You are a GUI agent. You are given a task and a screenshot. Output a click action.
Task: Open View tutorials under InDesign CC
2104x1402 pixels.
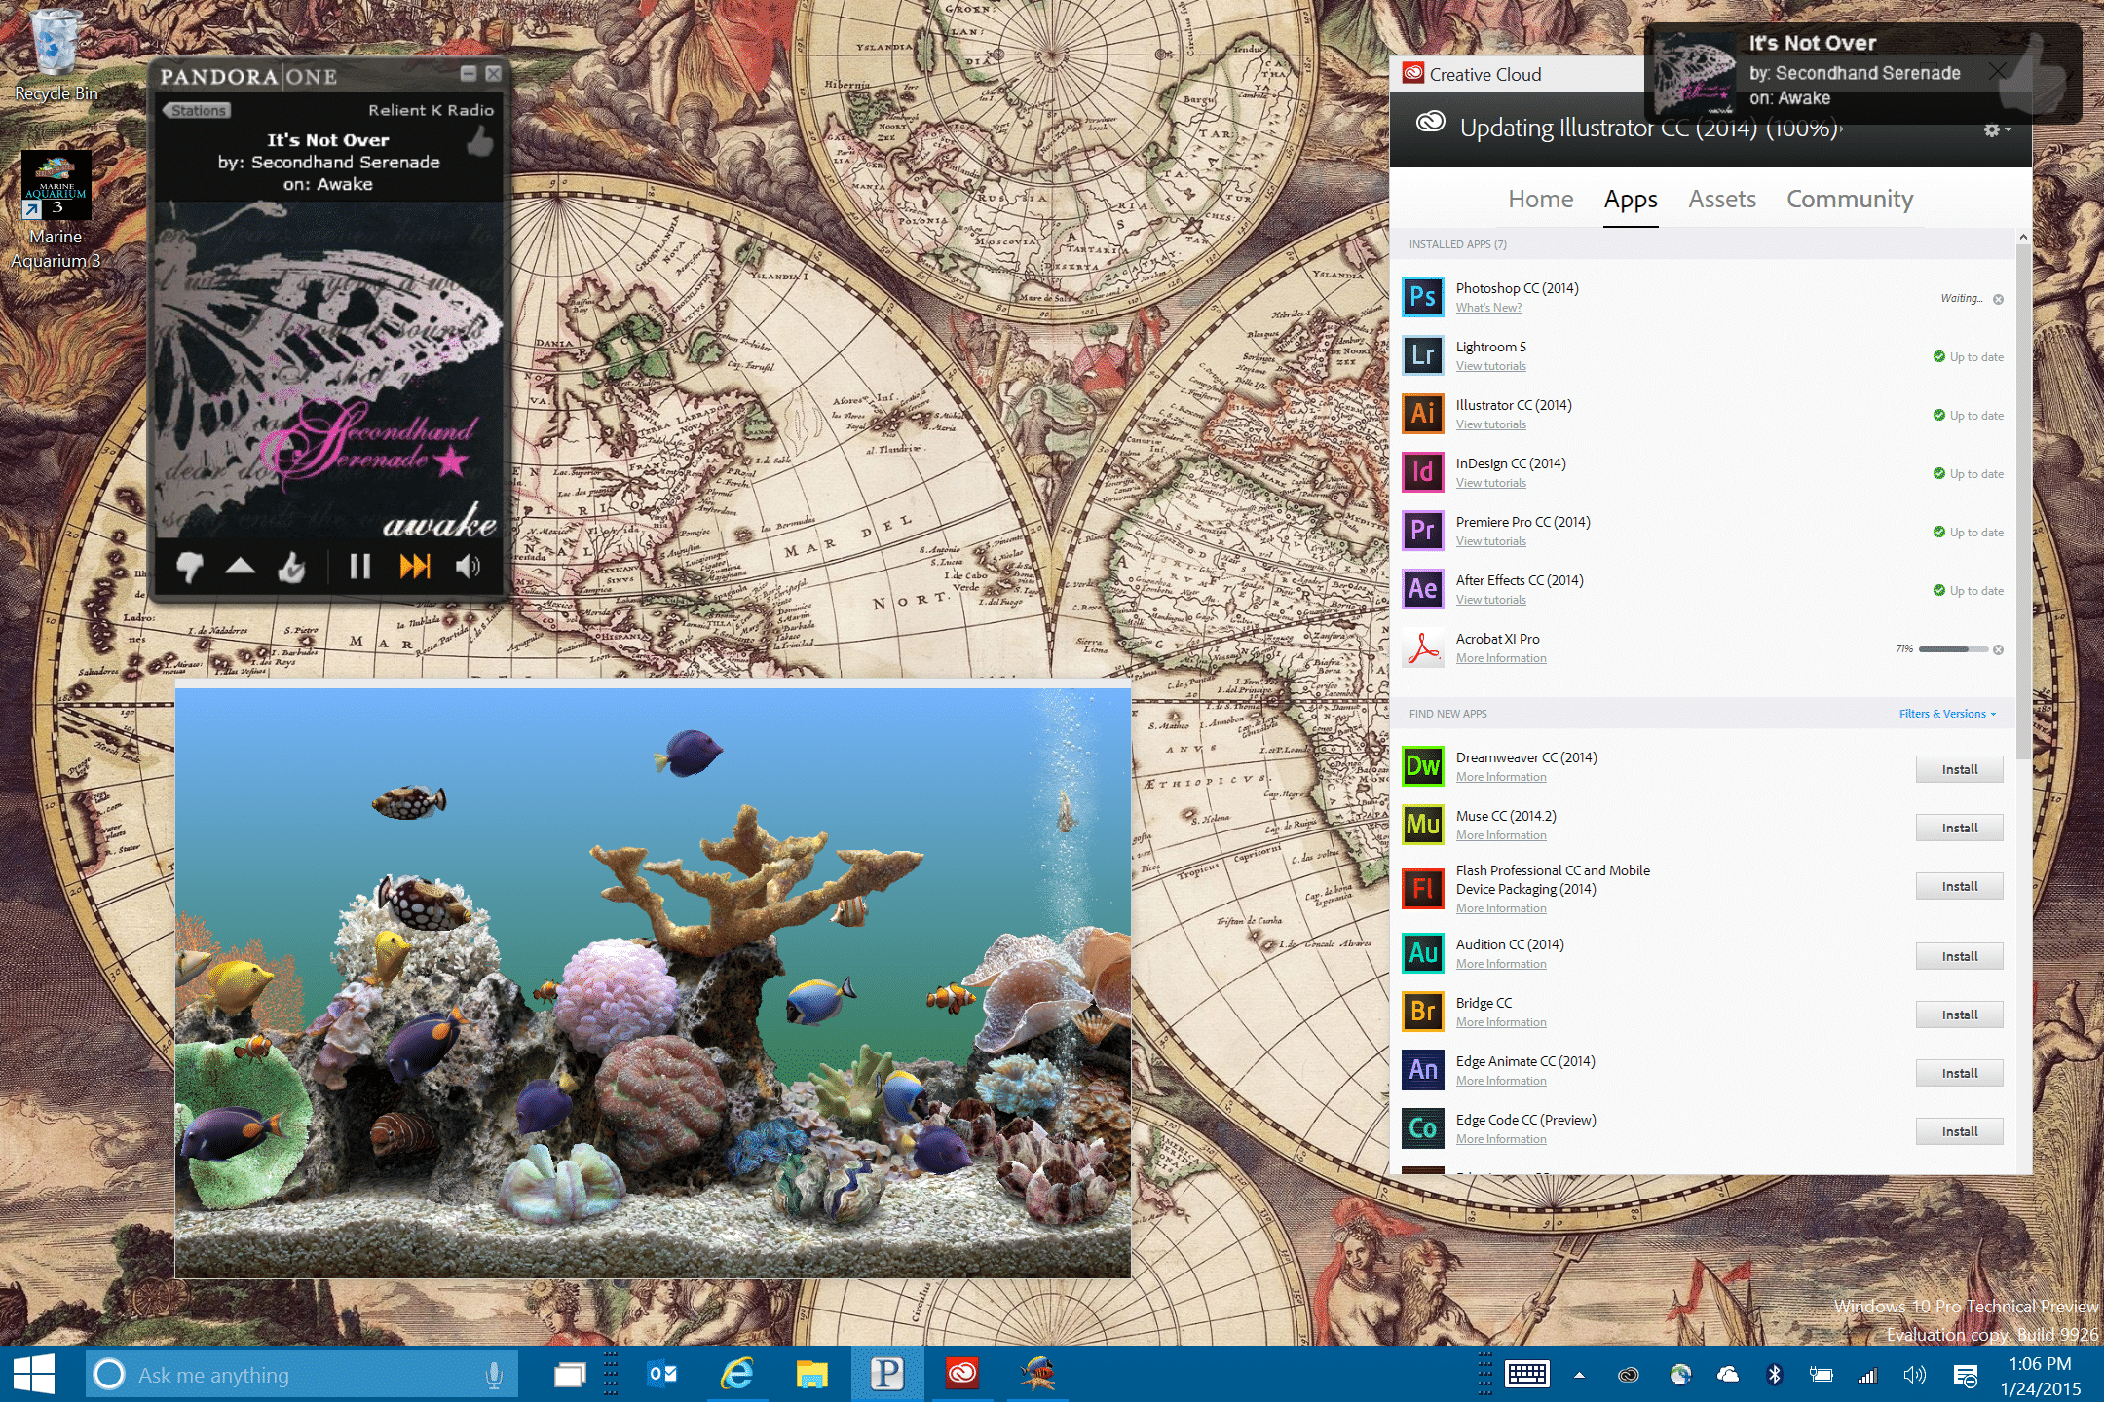click(x=1490, y=483)
